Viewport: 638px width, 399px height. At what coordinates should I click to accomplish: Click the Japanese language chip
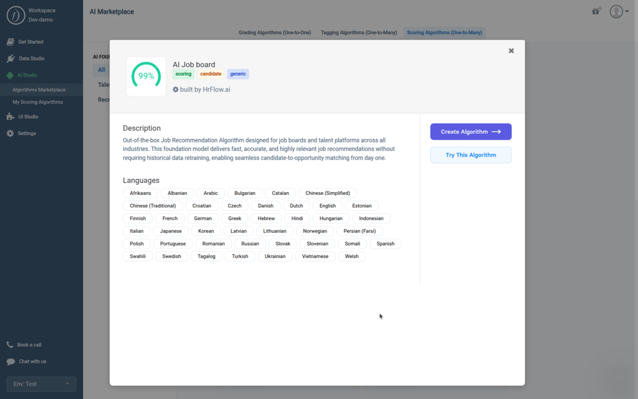pos(171,231)
